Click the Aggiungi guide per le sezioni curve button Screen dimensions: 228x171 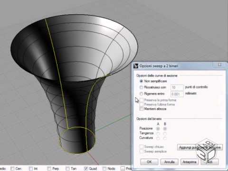tap(200, 147)
